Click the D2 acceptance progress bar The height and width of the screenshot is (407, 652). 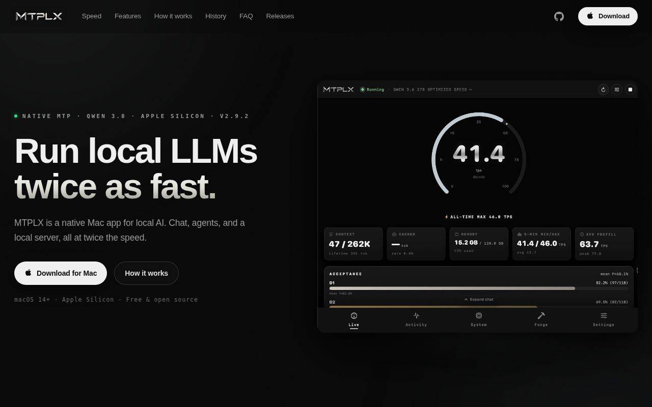pyautogui.click(x=479, y=307)
